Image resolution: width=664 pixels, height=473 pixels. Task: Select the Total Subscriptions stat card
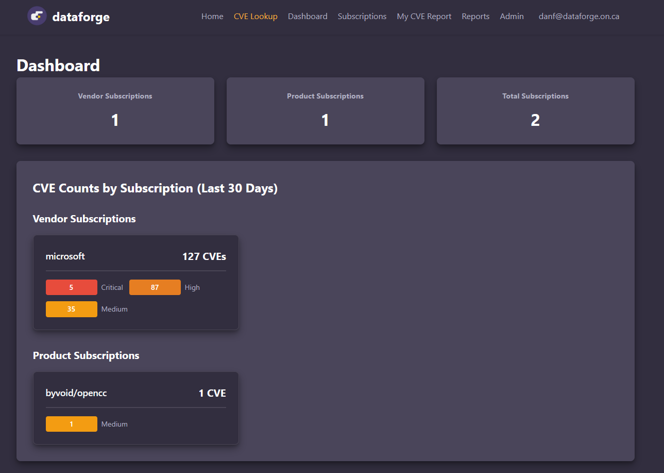535,111
